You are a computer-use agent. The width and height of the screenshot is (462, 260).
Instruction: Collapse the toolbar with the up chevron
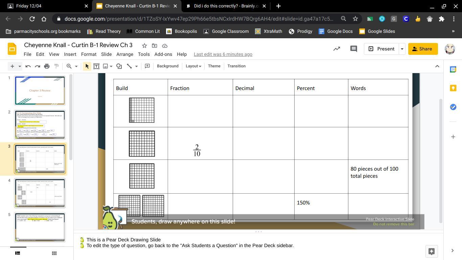(x=437, y=66)
